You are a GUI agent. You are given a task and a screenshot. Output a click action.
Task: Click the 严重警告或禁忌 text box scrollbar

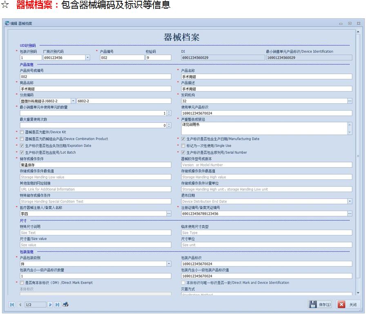pyautogui.click(x=350, y=129)
